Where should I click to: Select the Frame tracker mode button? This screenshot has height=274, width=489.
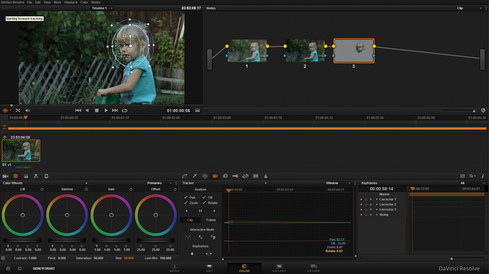click(211, 220)
